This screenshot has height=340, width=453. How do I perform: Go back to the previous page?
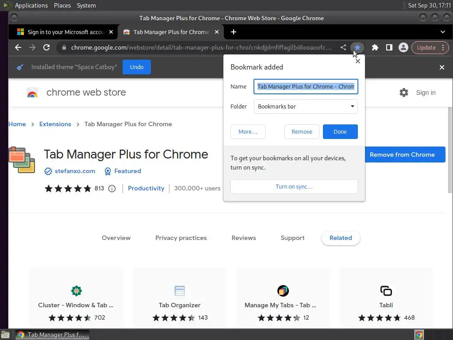(18, 47)
